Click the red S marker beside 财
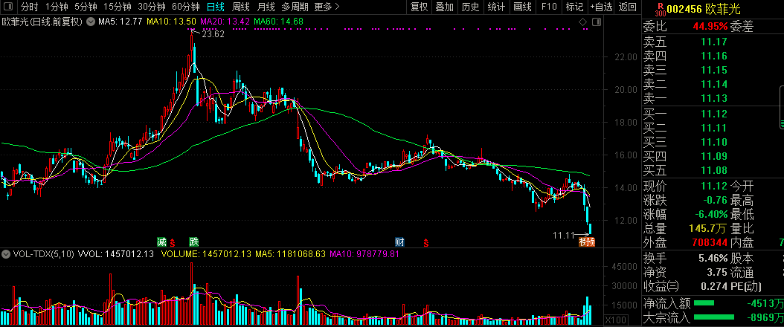784x327 pixels. pyautogui.click(x=426, y=242)
